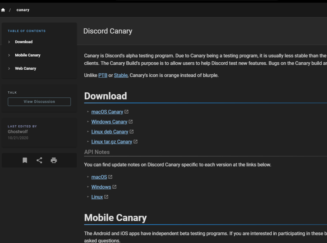Jump to Mobile Canary section from contents
Viewport: 327px width, 243px height.
click(27, 55)
